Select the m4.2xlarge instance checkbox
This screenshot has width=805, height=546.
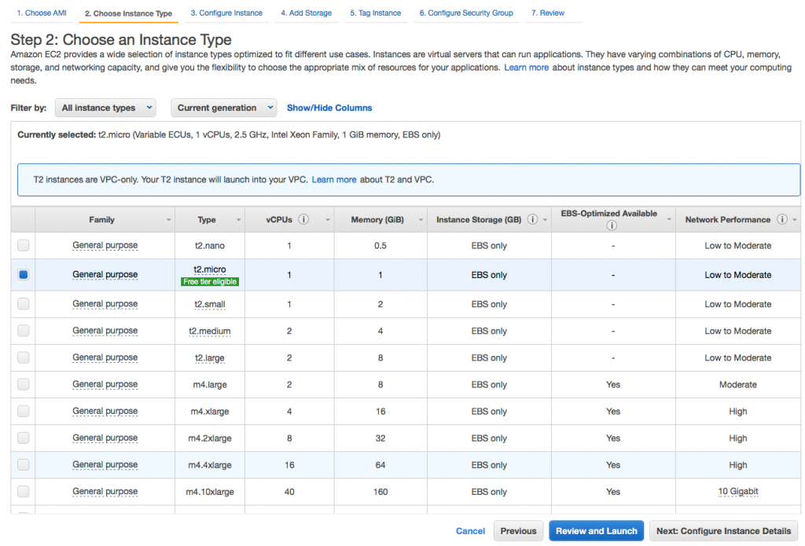(x=23, y=438)
